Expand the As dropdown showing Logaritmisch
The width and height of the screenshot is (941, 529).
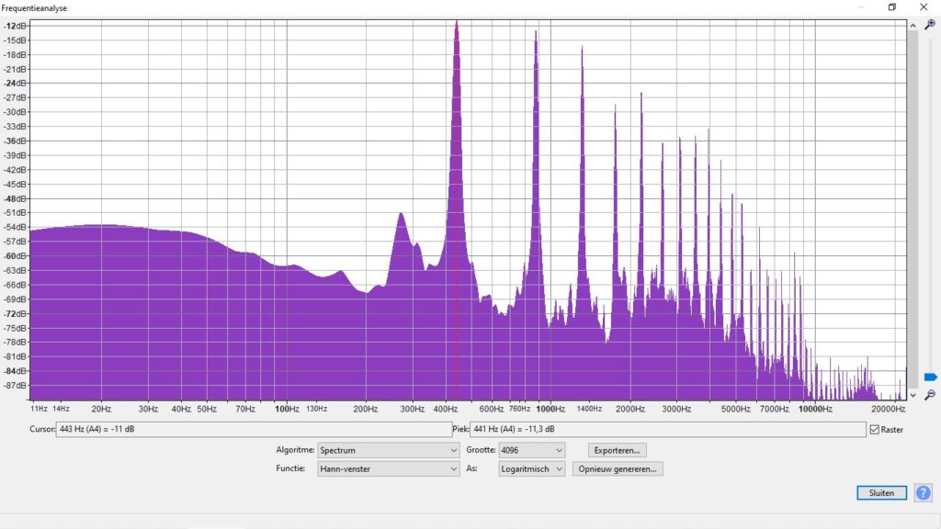[531, 468]
